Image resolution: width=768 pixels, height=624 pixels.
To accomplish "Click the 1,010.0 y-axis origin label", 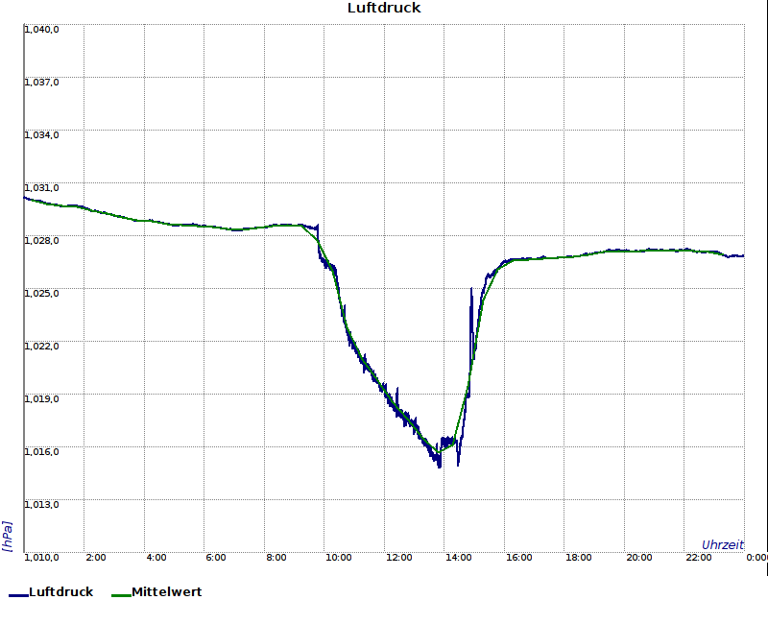I will [42, 557].
